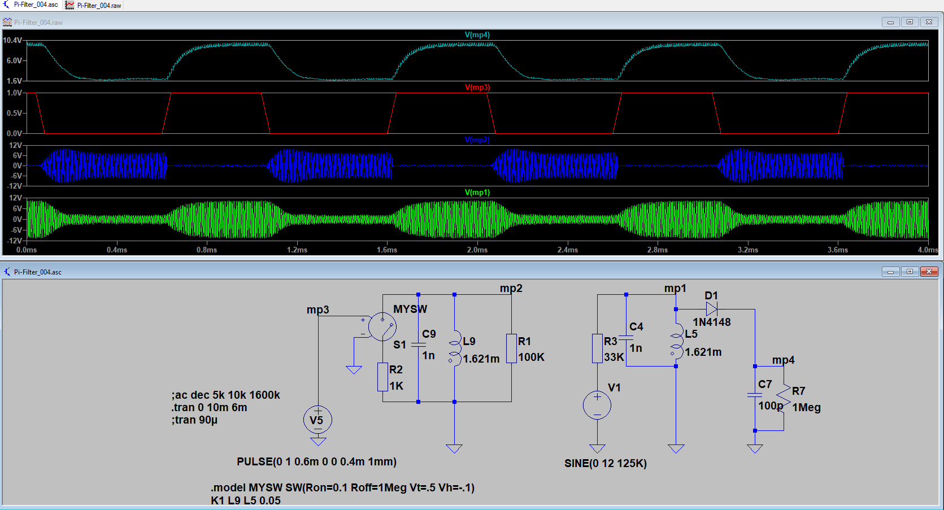The image size is (944, 510).
Task: Click the schematic icon in the asc window title
Action: pos(7,272)
